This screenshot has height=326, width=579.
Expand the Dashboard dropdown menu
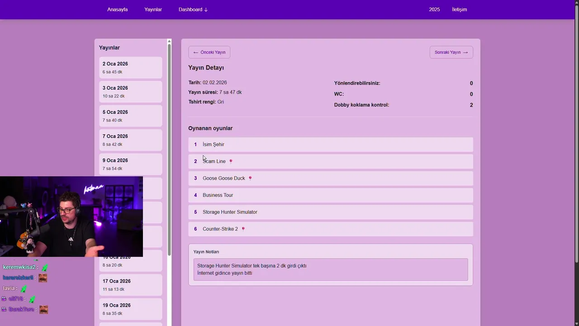coord(193,10)
